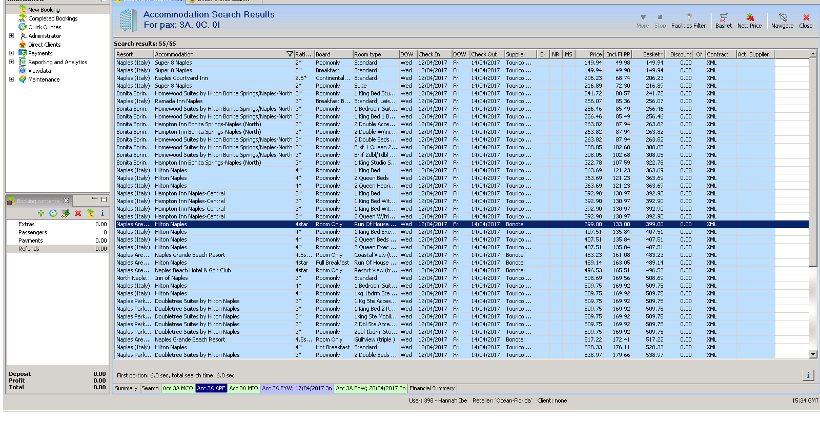This screenshot has width=820, height=441.
Task: Click the Facilities Filter funnel icon
Action: point(689,17)
